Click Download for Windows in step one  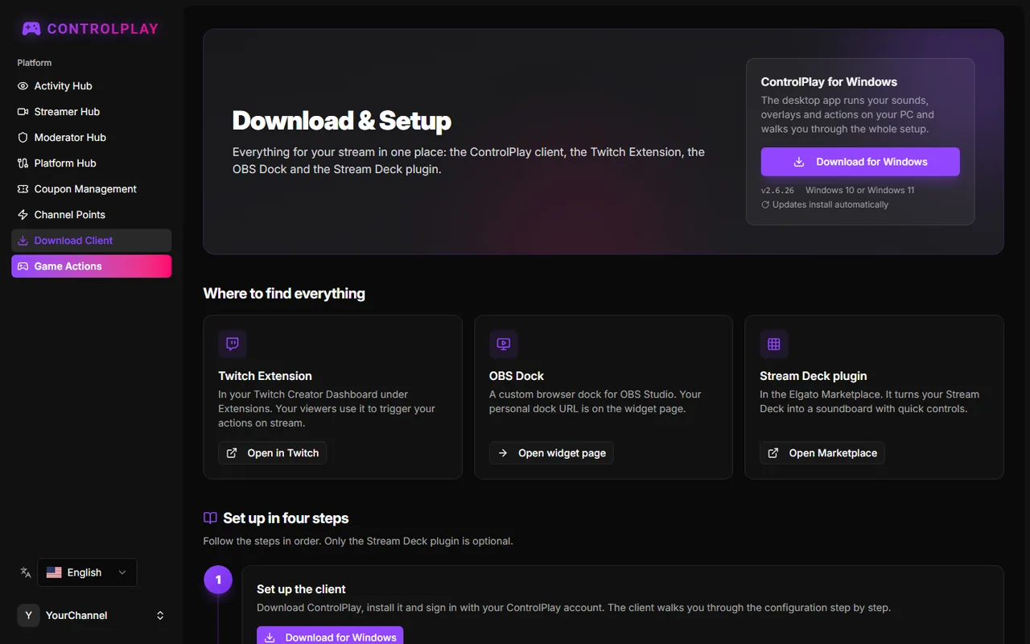[330, 636]
